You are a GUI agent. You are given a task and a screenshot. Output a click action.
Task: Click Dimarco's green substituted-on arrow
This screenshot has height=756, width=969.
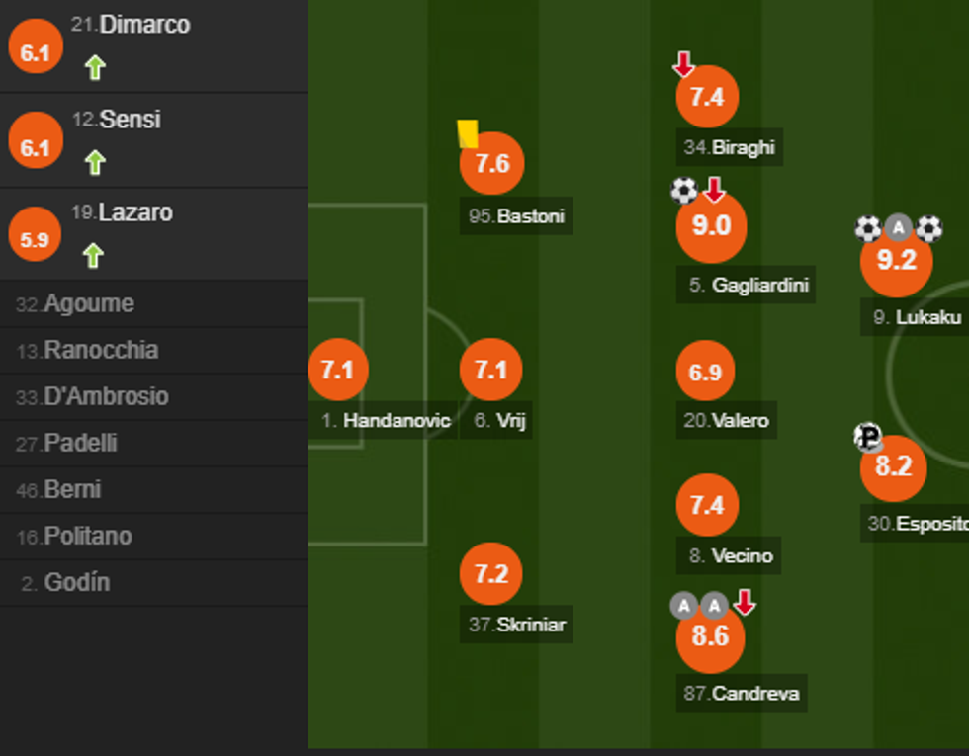pyautogui.click(x=95, y=67)
